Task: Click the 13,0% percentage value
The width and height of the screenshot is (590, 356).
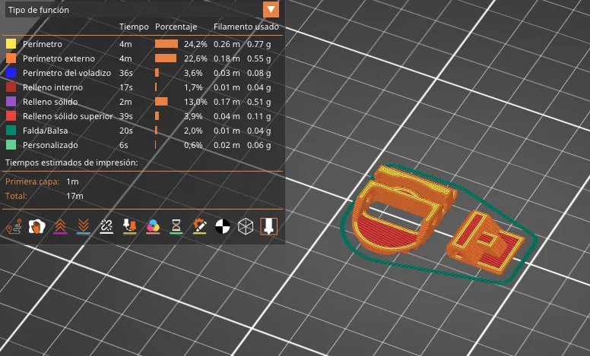Action: coord(195,102)
